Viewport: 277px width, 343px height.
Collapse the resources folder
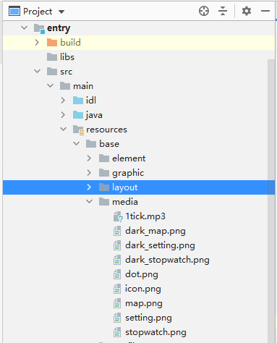[64, 129]
